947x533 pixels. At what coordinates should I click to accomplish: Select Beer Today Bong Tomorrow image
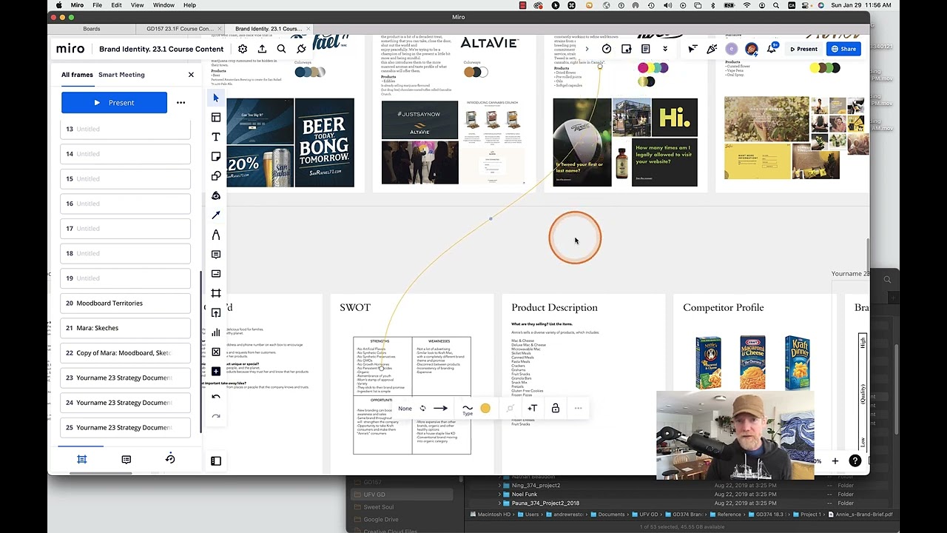324,142
